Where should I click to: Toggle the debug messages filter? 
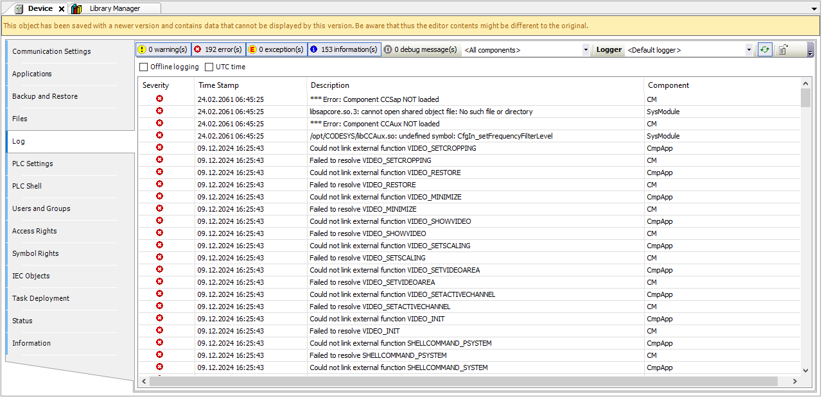pos(421,49)
